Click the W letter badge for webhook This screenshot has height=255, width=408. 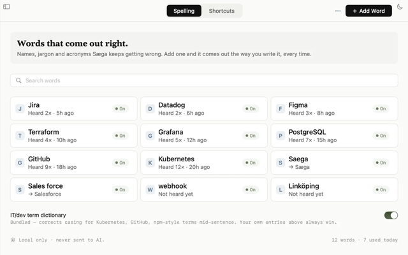tap(150, 190)
